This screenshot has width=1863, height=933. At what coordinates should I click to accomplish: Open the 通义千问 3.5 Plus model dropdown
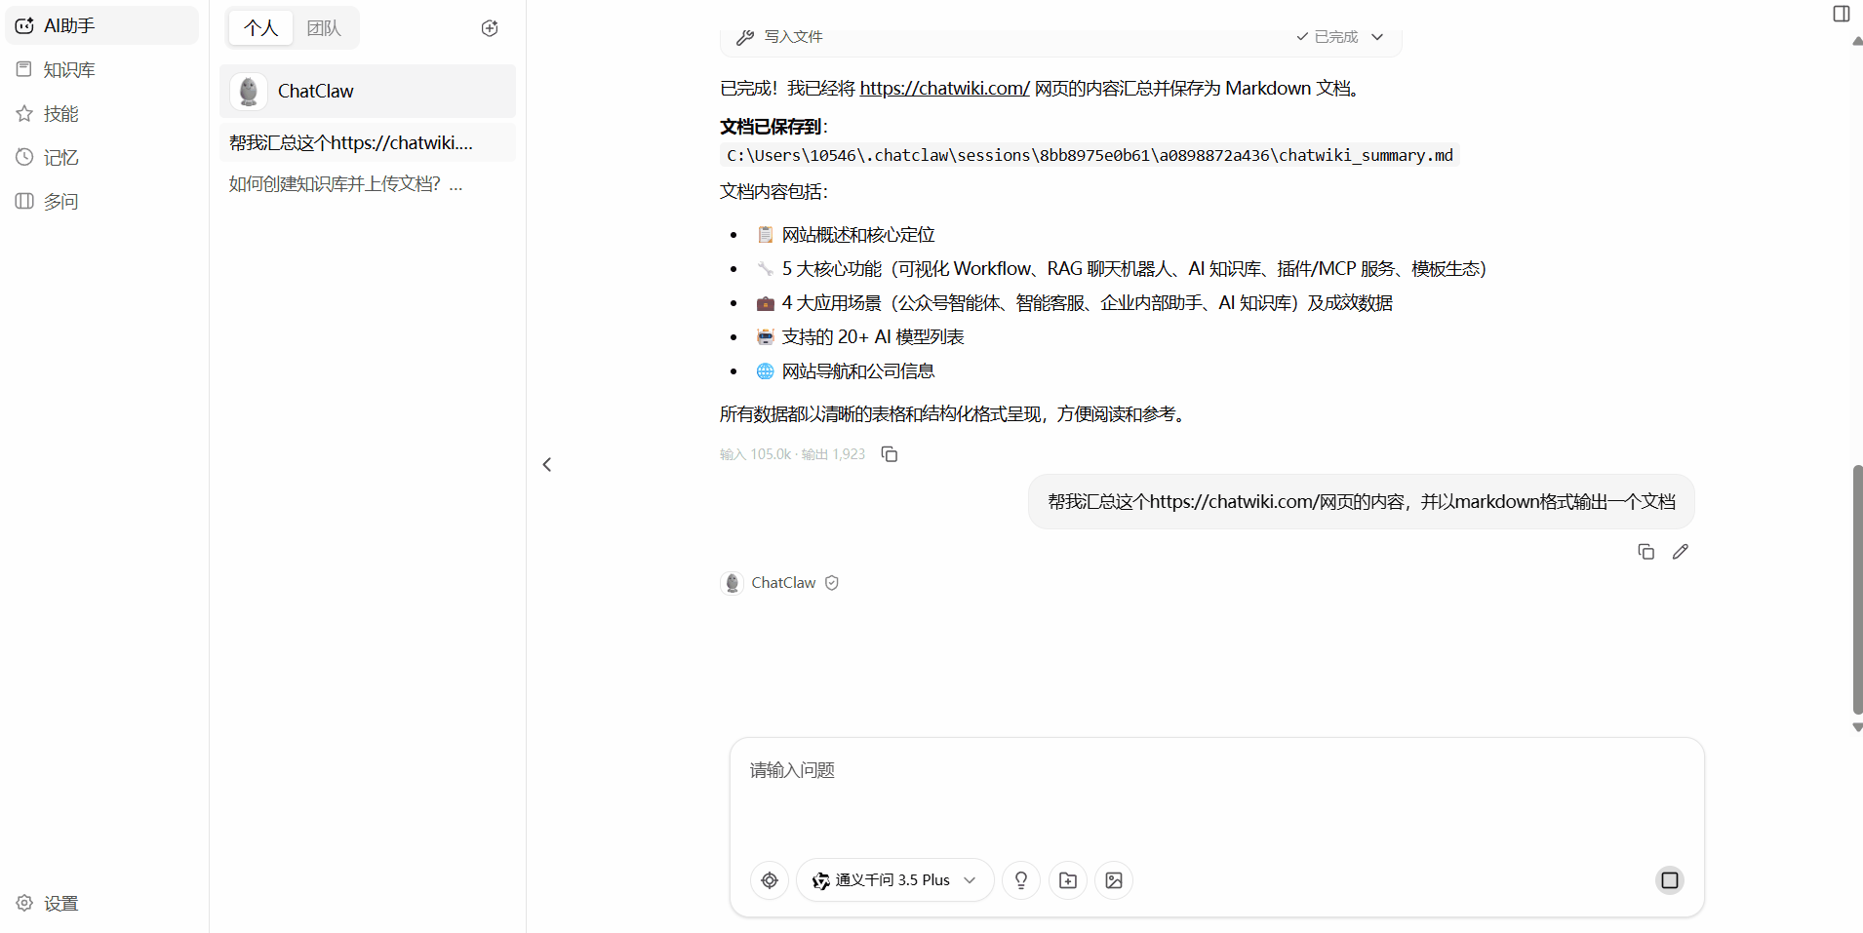[x=893, y=879]
